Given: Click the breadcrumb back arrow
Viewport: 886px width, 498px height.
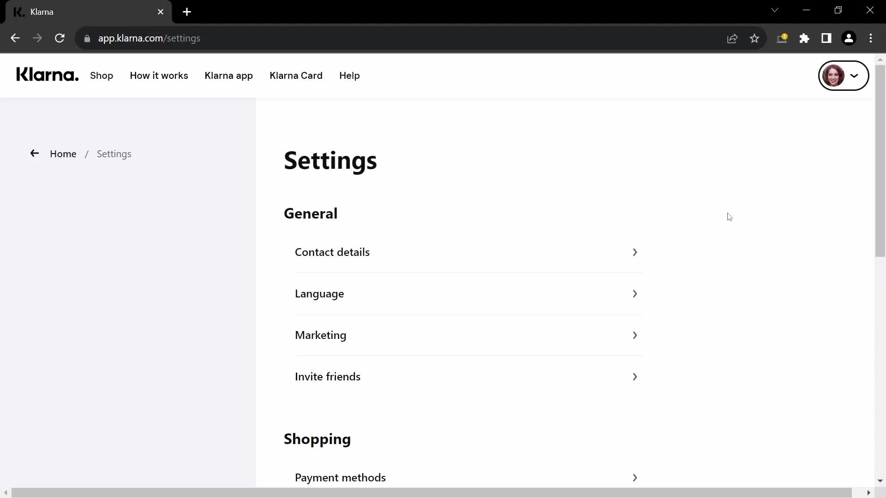Looking at the screenshot, I should tap(35, 154).
